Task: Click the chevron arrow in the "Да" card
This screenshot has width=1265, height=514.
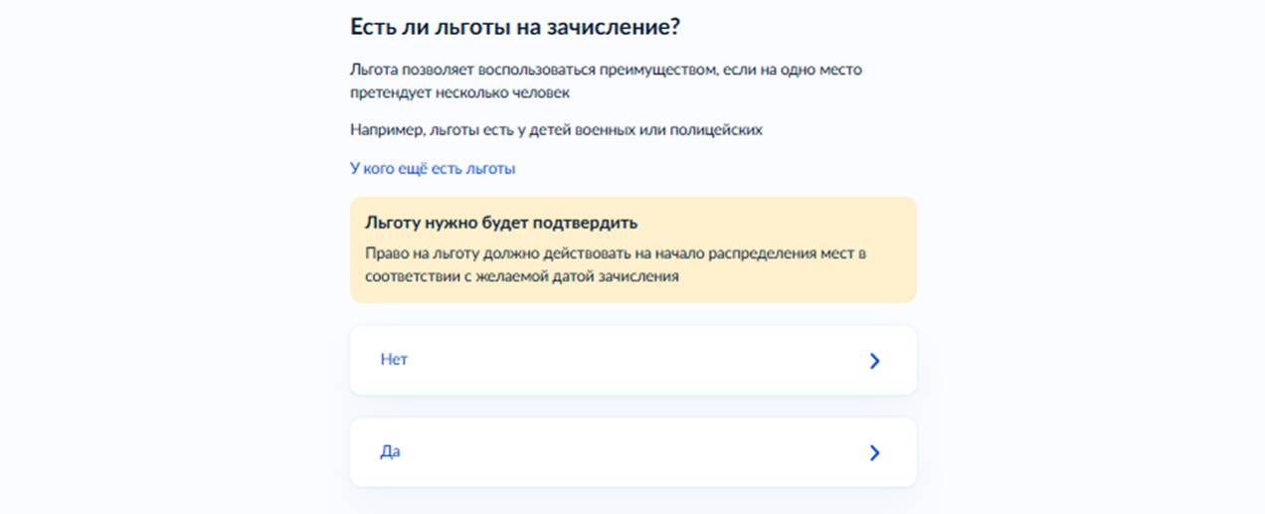Action: coord(874,452)
